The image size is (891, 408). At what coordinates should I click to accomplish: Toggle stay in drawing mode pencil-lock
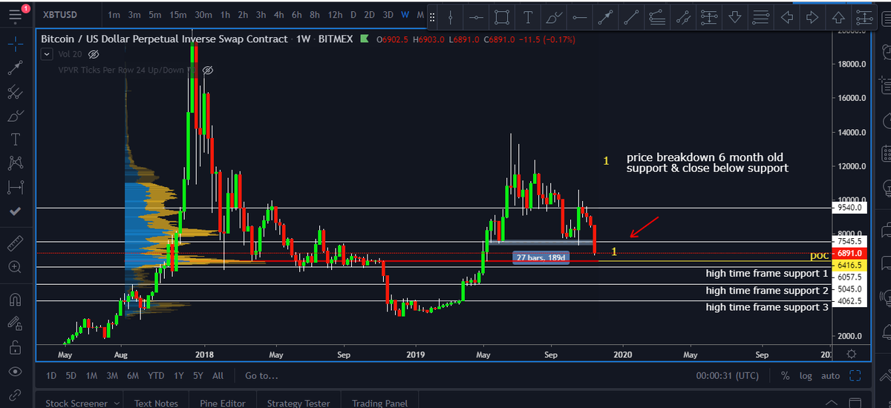tap(16, 323)
